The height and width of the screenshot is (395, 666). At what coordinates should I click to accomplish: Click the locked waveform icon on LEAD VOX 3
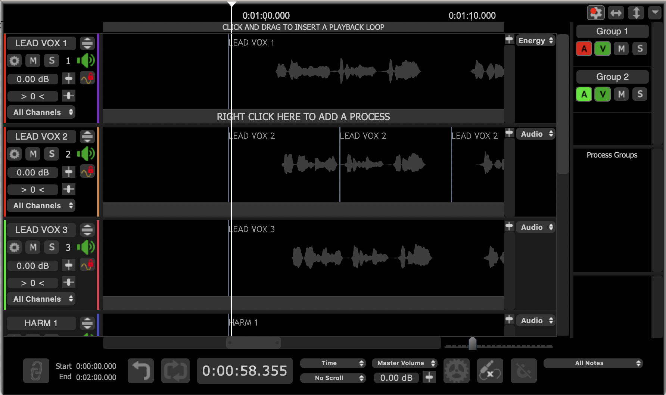pyautogui.click(x=87, y=265)
